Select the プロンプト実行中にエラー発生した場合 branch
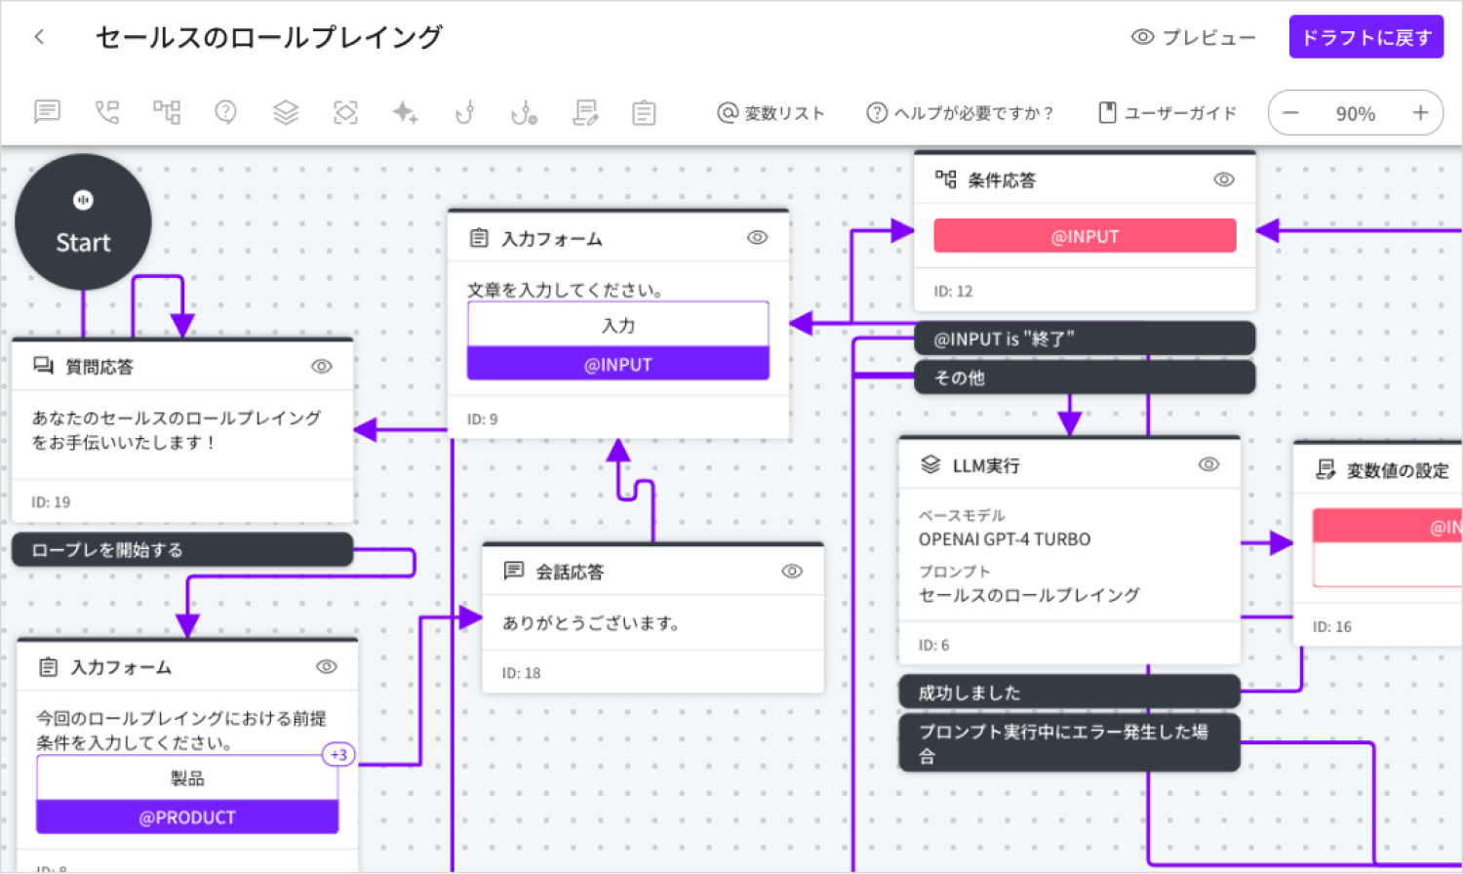The width and height of the screenshot is (1463, 874). 1069,743
